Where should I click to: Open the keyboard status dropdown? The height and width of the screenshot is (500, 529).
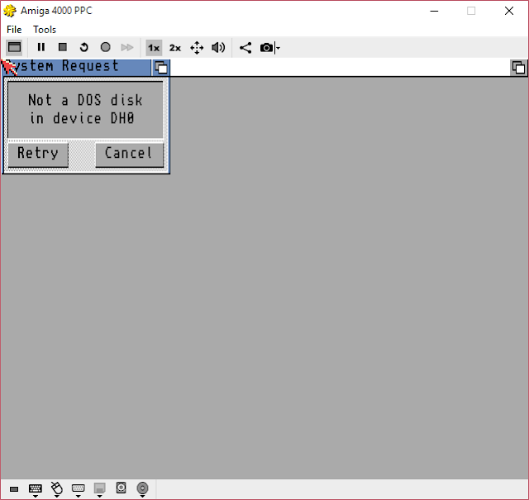35,490
